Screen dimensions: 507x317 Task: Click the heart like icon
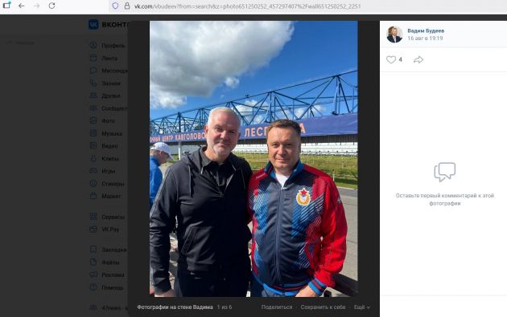tap(391, 59)
